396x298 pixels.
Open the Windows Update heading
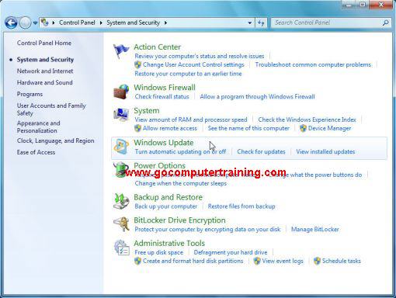(164, 143)
